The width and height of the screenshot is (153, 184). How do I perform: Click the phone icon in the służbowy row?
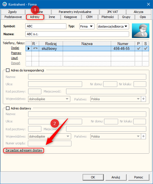(x=35, y=48)
